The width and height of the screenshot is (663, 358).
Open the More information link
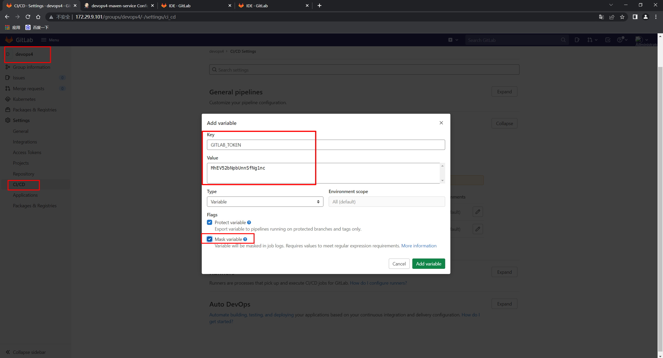click(x=419, y=246)
